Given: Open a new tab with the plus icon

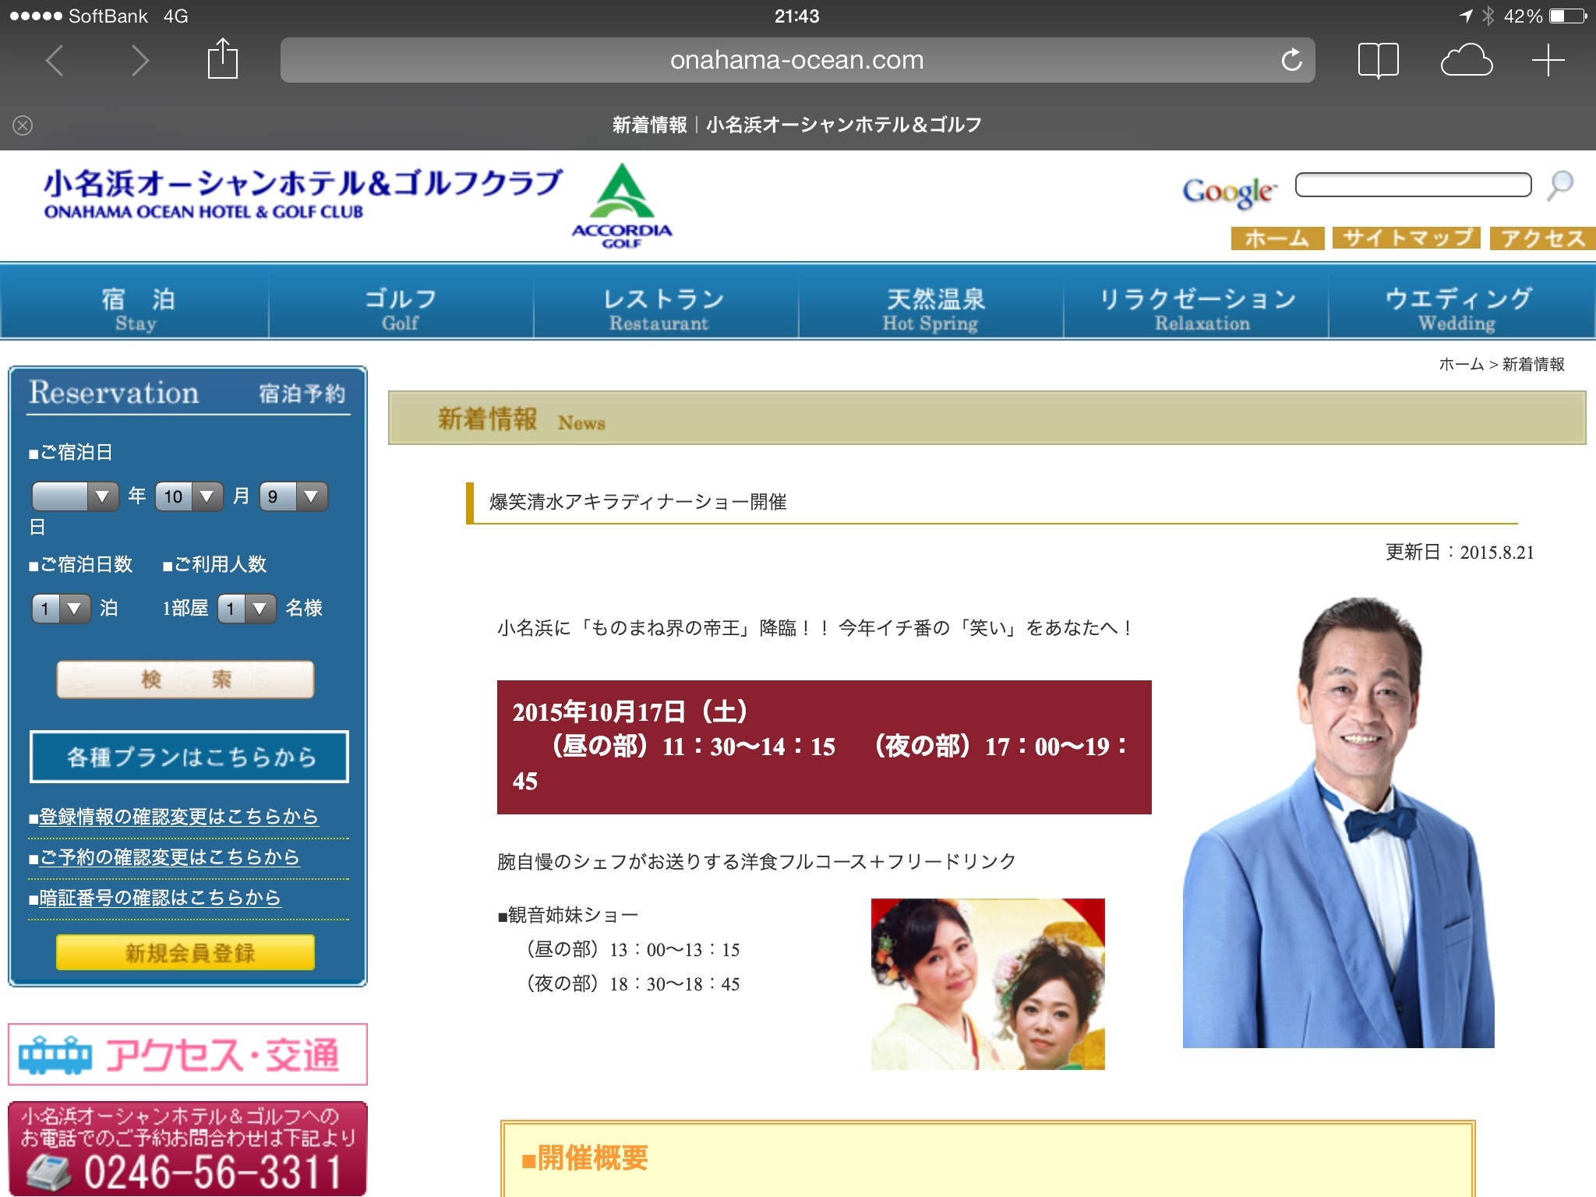Looking at the screenshot, I should (x=1548, y=60).
